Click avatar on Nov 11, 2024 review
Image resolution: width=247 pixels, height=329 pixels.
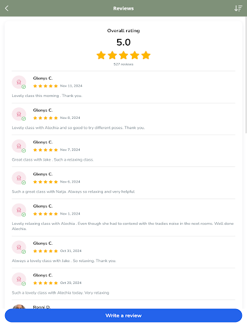[x=19, y=82]
